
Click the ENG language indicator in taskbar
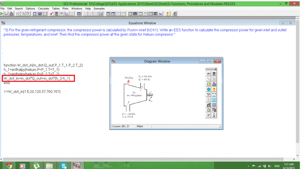click(x=277, y=166)
